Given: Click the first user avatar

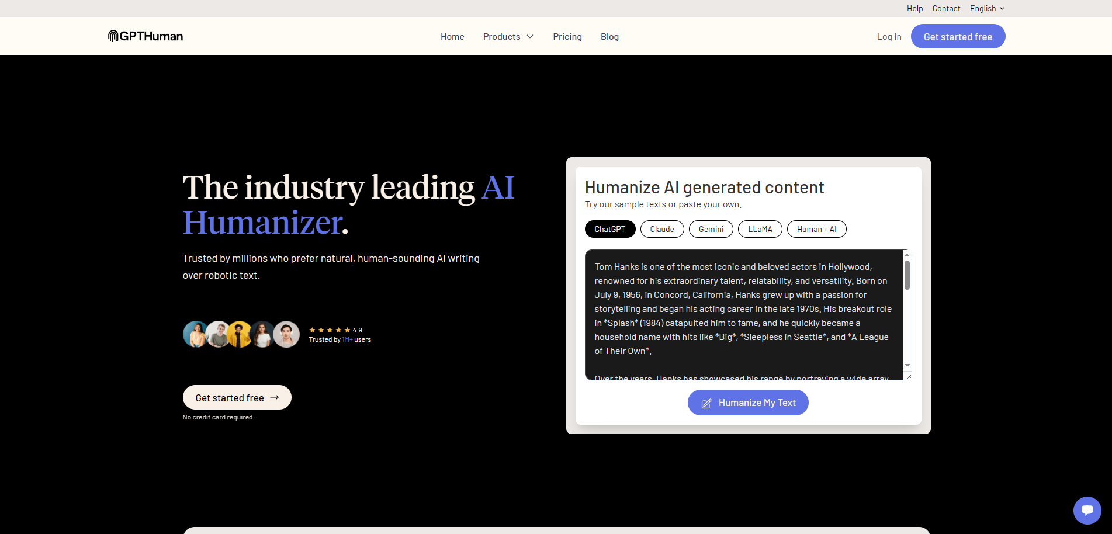Looking at the screenshot, I should click(195, 334).
